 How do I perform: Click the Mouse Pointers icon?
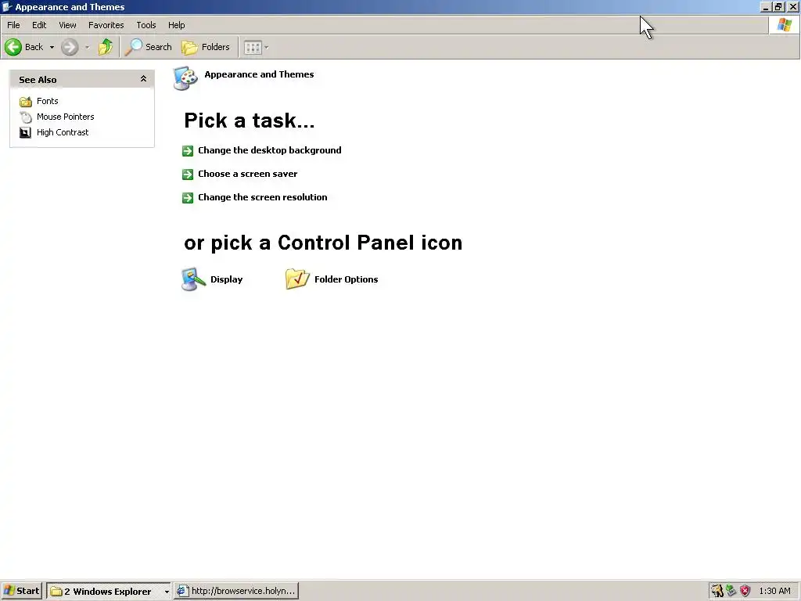[x=26, y=117]
